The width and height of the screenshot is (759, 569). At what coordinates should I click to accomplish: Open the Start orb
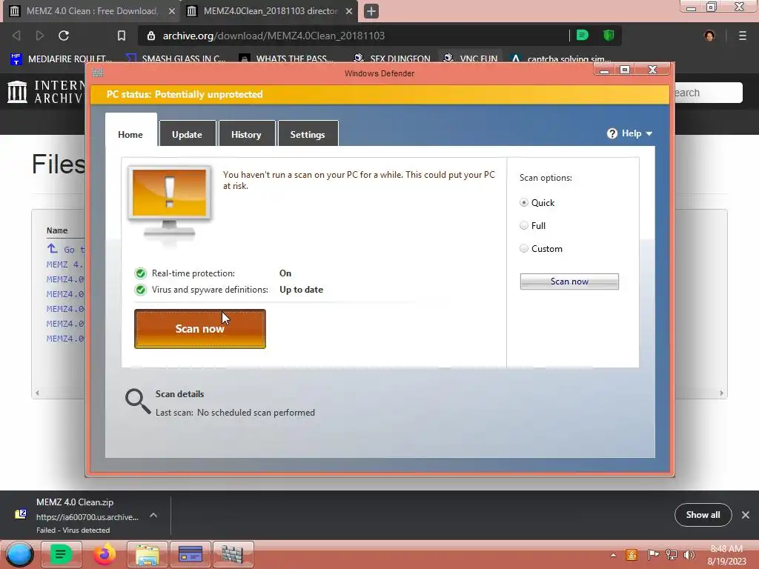click(19, 554)
